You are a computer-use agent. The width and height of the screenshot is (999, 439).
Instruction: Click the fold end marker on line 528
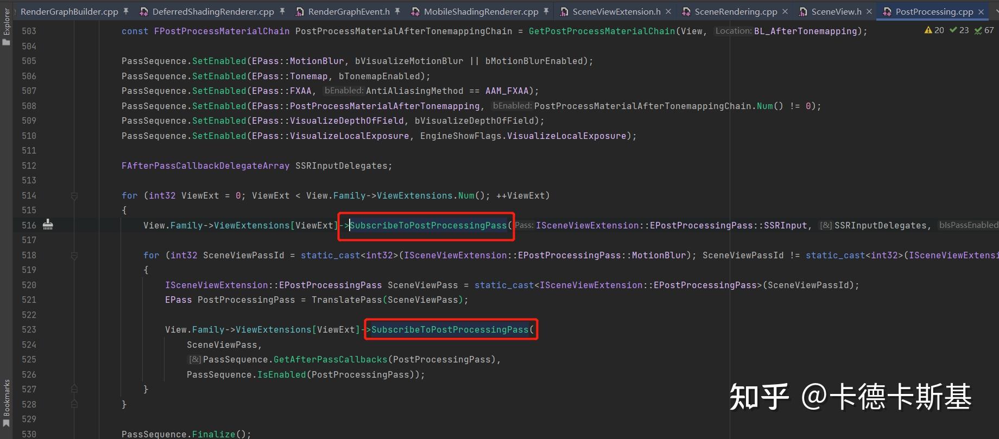[74, 404]
